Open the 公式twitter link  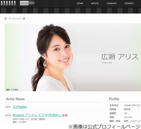tap(20, 107)
